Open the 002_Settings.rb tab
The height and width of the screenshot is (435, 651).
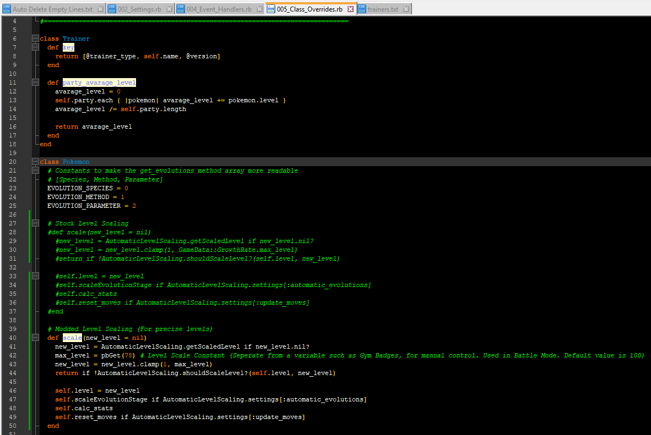tap(140, 9)
